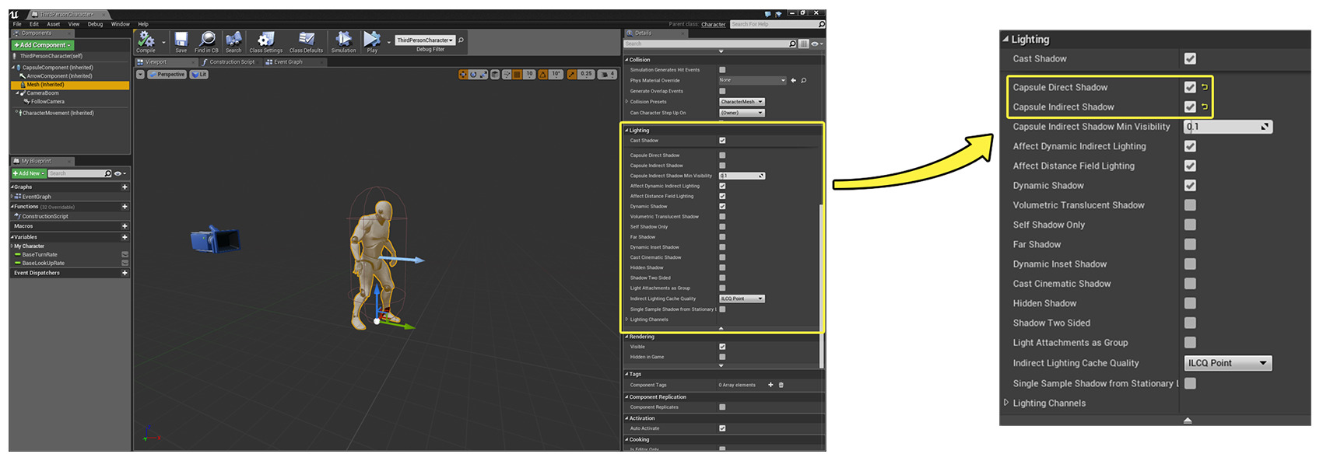Open the Character parent class link

point(714,24)
